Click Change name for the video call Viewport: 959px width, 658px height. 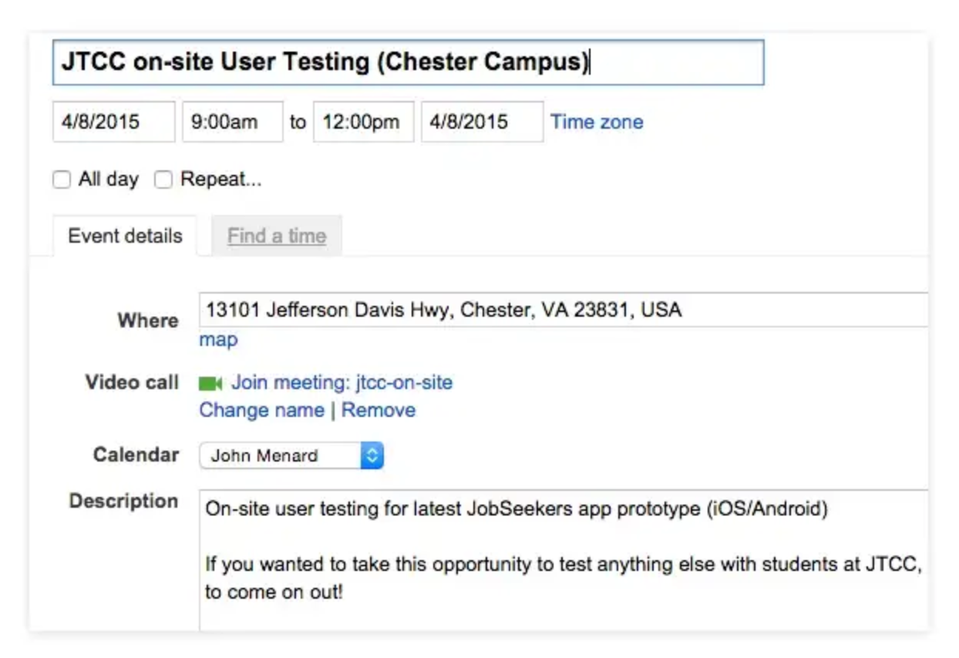click(261, 410)
